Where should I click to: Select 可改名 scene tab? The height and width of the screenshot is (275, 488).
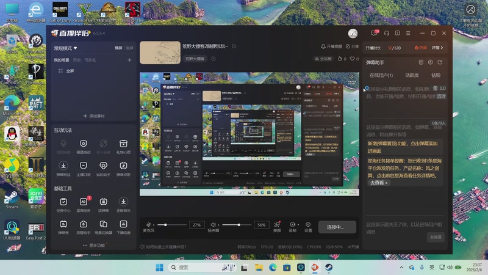(90, 60)
